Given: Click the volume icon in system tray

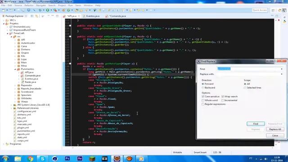Looking at the screenshot, I should coord(266,159).
